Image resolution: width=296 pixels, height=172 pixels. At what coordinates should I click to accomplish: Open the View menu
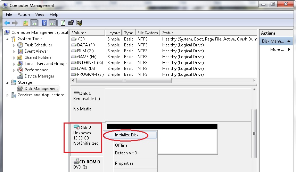40,15
